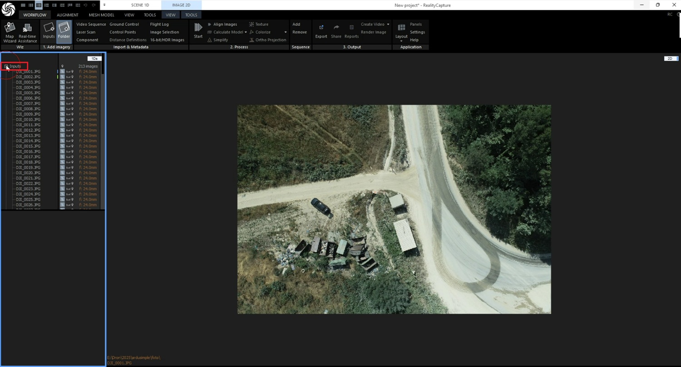Click the Folder import icon
Screen dimensions: 681x367
coord(64,31)
